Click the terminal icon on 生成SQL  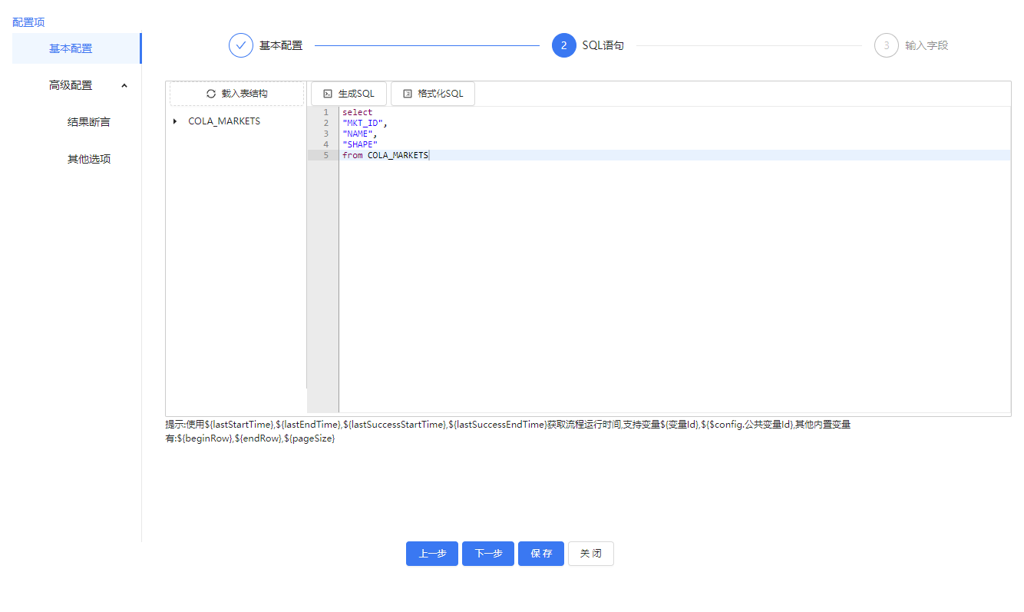click(328, 94)
